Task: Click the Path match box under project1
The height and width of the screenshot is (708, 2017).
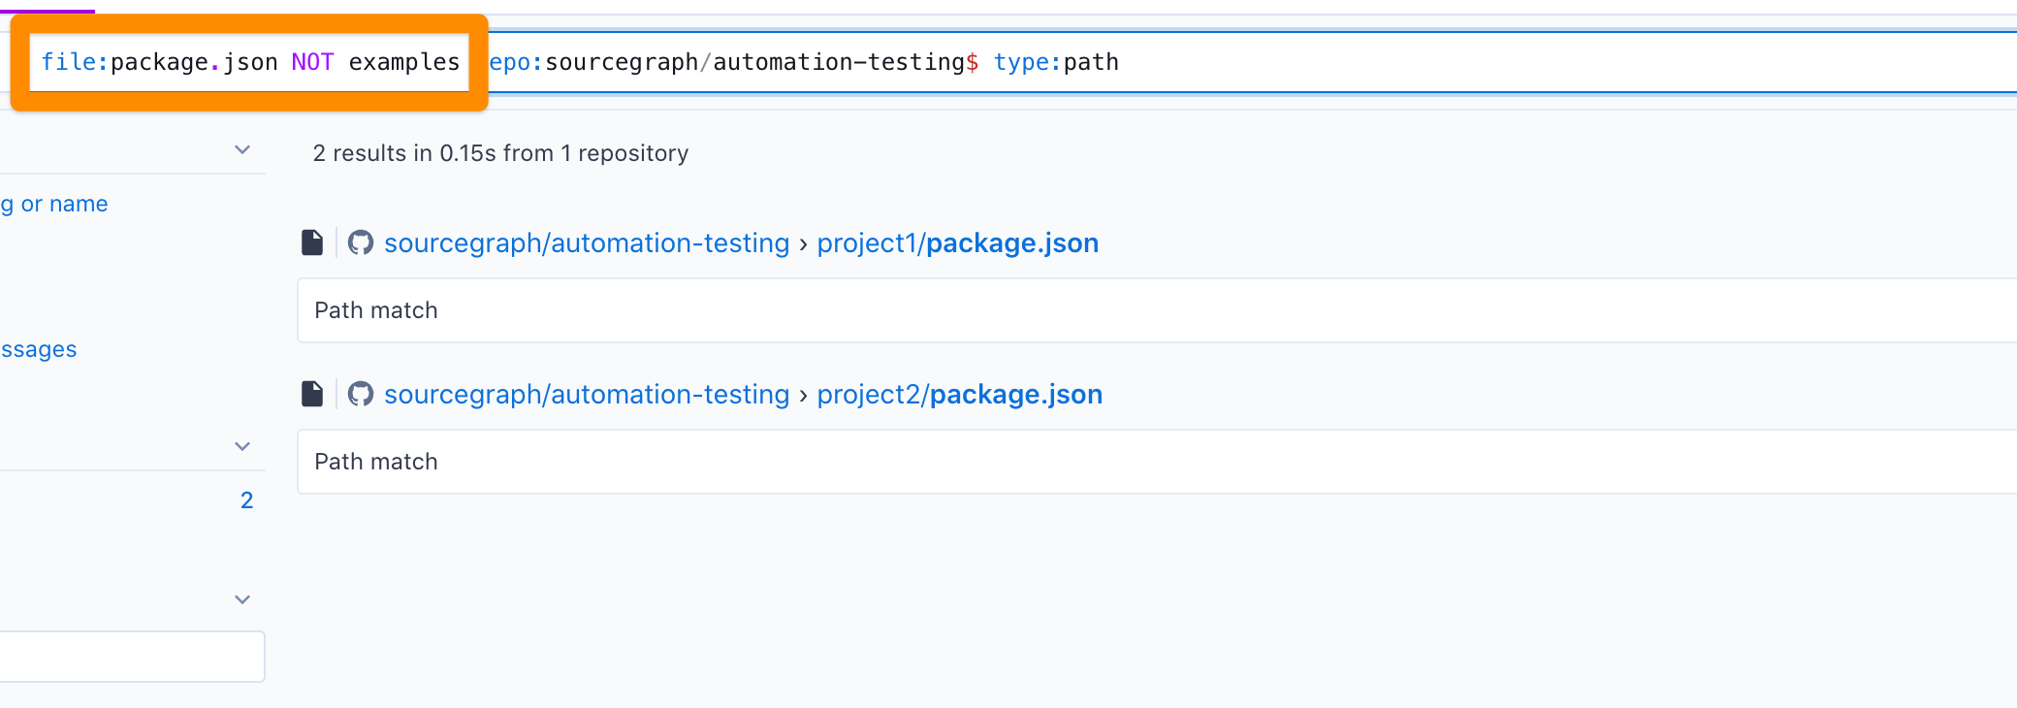Action: coord(1157,310)
